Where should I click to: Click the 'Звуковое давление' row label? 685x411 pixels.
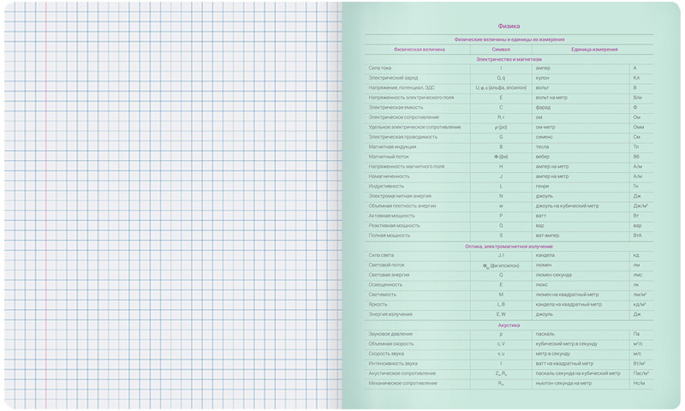point(390,335)
